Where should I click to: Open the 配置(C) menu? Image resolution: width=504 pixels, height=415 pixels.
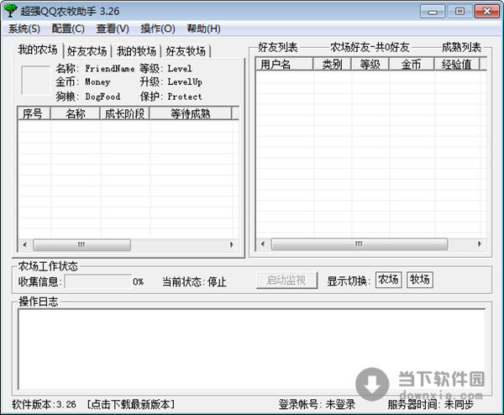(68, 29)
